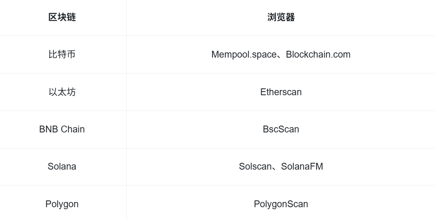This screenshot has height=220, width=435.
Task: Select the Polygon blockchain cell
Action: (62, 204)
